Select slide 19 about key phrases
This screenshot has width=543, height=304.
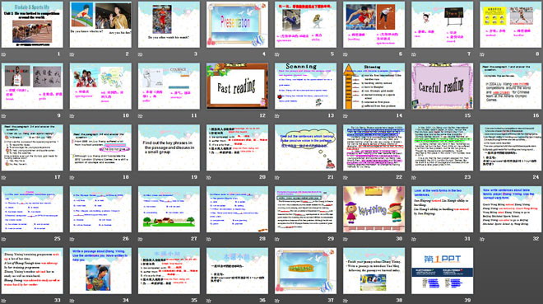coord(169,147)
